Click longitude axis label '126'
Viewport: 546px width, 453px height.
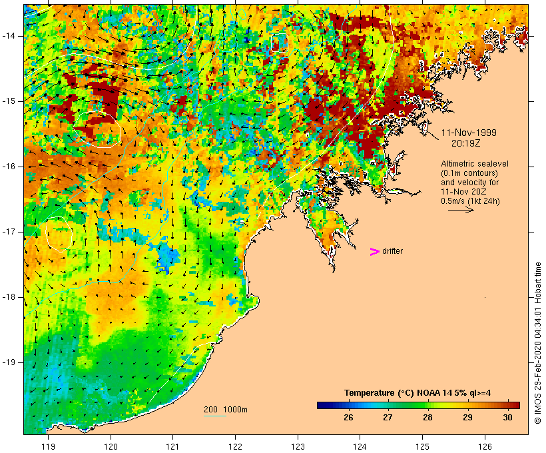[485, 446]
